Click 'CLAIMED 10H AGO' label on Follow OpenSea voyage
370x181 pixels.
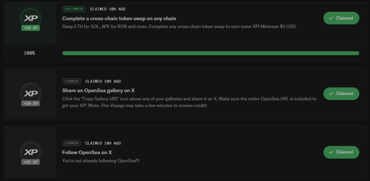[103, 143]
